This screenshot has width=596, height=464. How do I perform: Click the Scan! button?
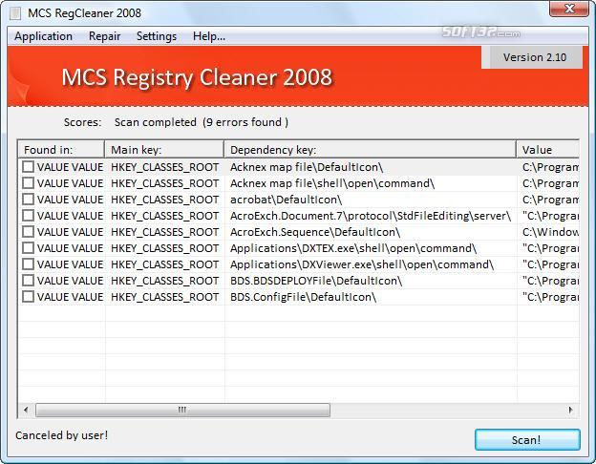[527, 440]
